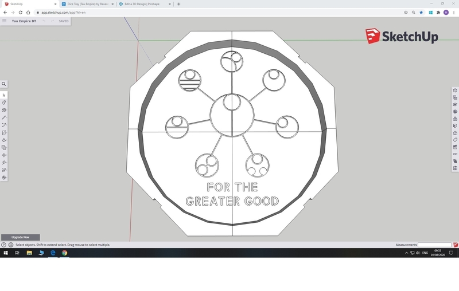Select the Move tool
Viewport: 459px width, 291px height.
click(4, 155)
